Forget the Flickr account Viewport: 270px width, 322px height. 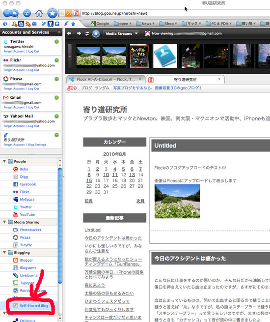click(x=14, y=70)
